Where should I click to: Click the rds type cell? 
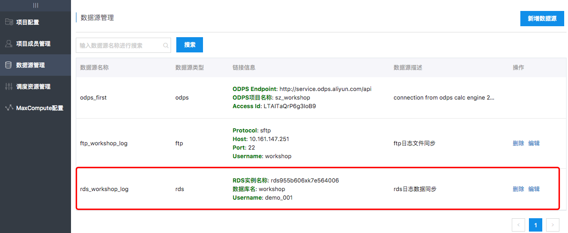[179, 189]
